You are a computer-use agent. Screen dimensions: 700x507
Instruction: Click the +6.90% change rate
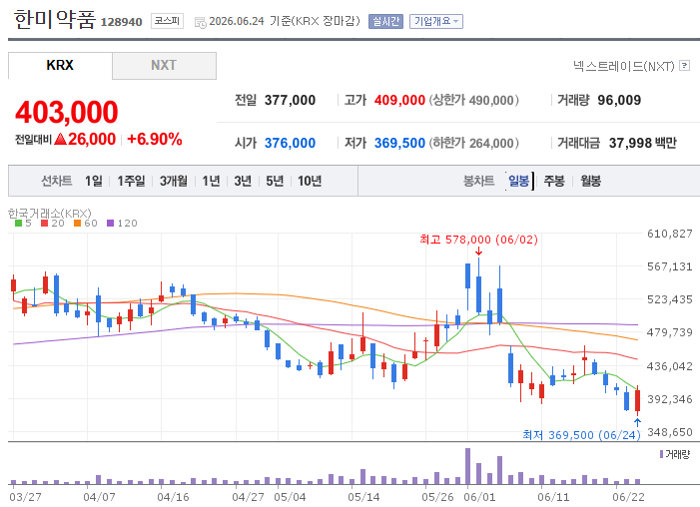155,140
